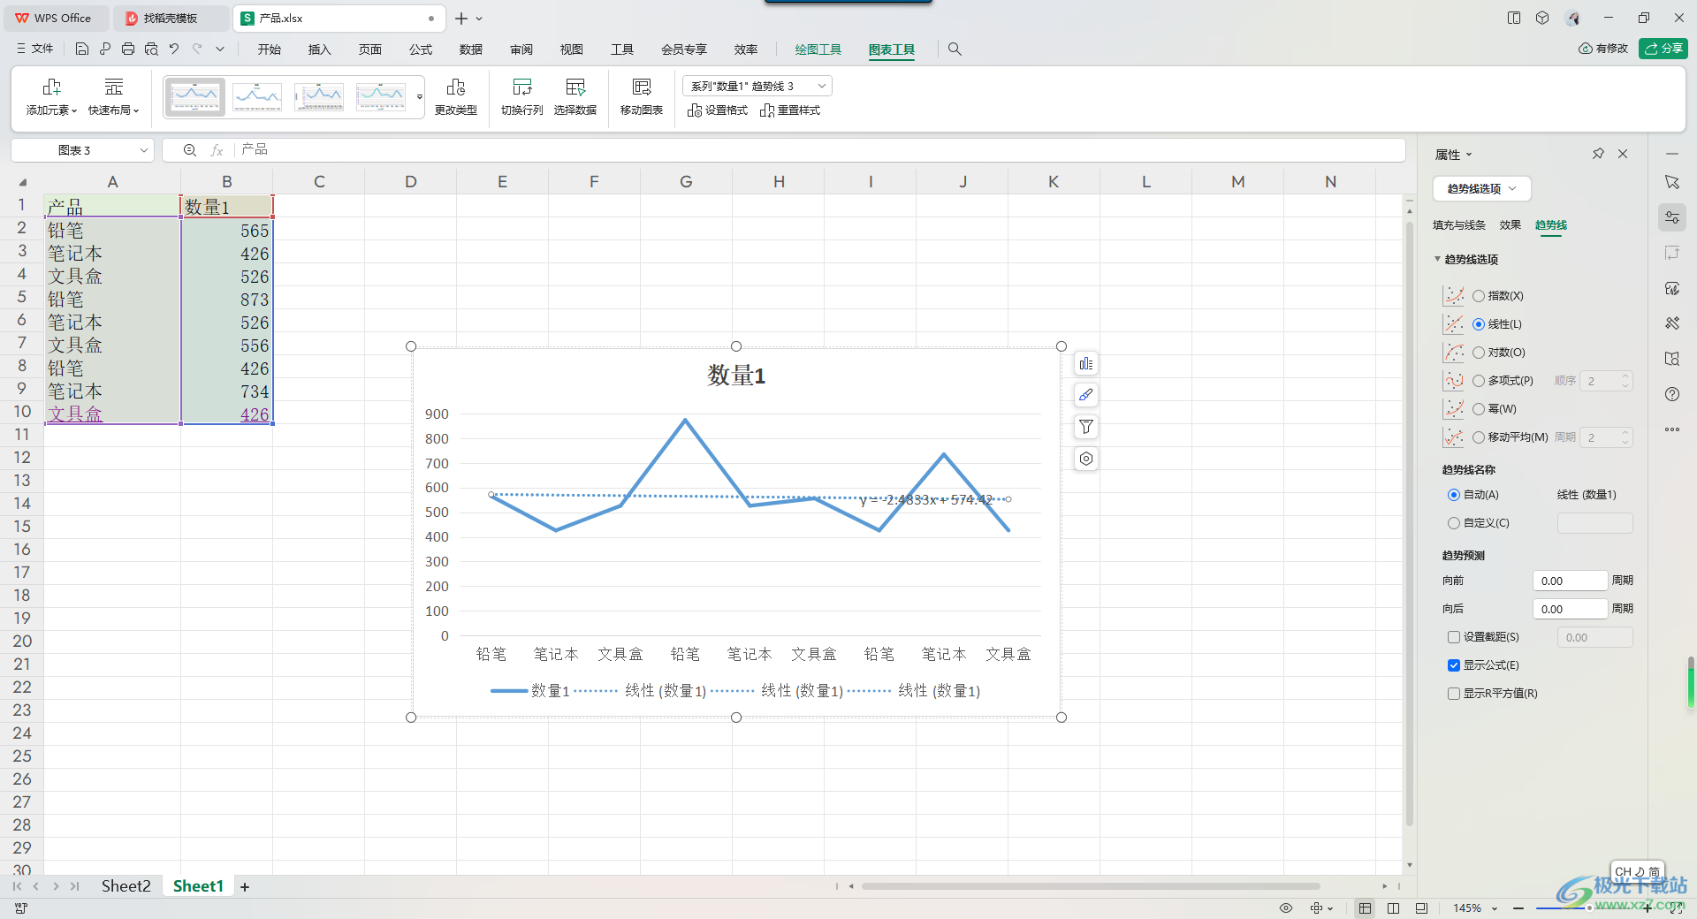Screen dimensions: 1697x919
Task: Open chart style brush button beside chart
Action: click(x=1086, y=395)
